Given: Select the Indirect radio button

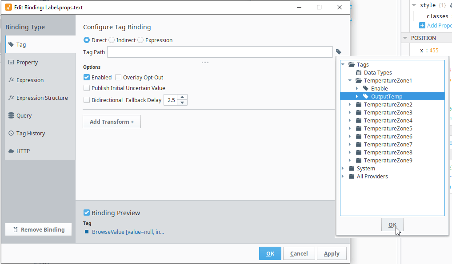Looking at the screenshot, I should (112, 40).
